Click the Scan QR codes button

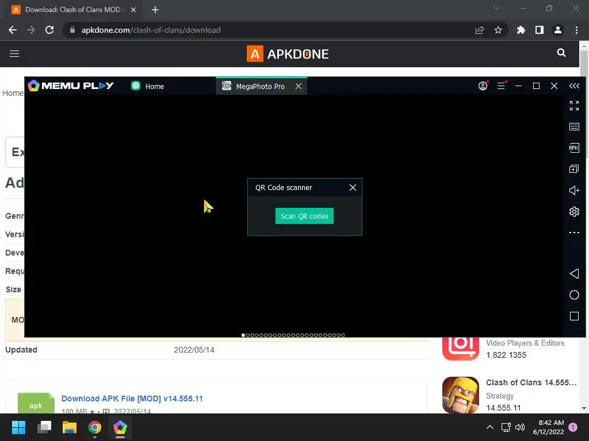(x=304, y=216)
